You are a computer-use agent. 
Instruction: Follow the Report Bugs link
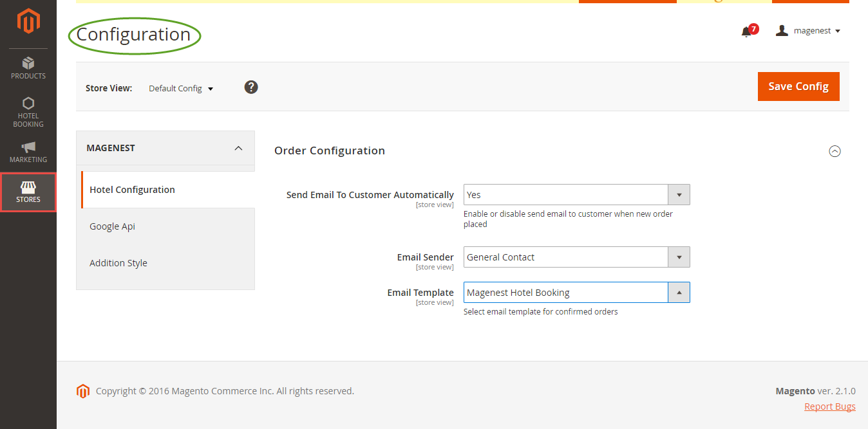point(830,406)
